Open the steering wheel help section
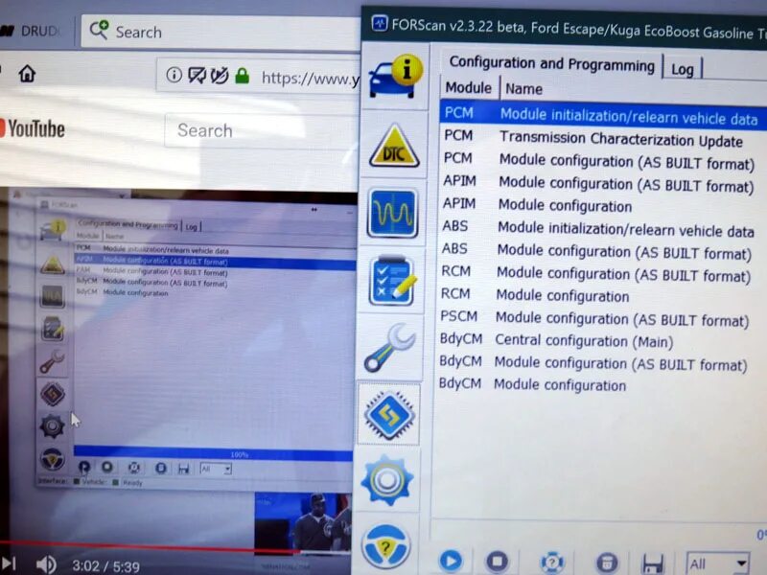This screenshot has width=767, height=575. click(x=385, y=546)
